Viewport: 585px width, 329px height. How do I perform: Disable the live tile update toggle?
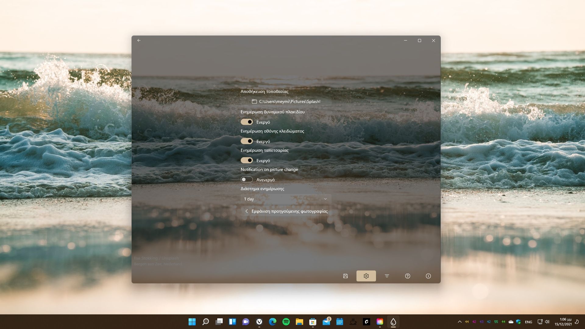(x=246, y=122)
